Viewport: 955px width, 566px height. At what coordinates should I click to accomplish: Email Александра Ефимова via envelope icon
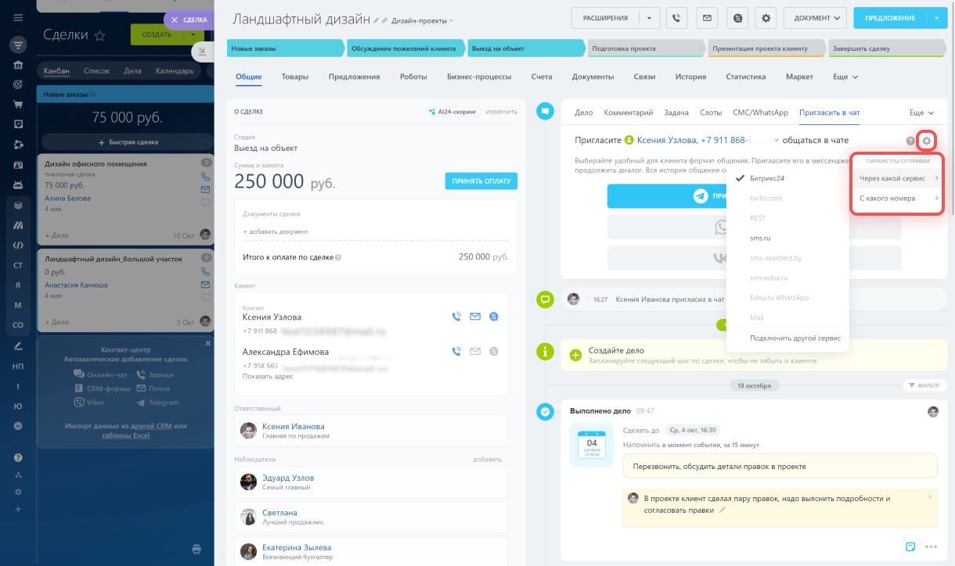pos(475,352)
